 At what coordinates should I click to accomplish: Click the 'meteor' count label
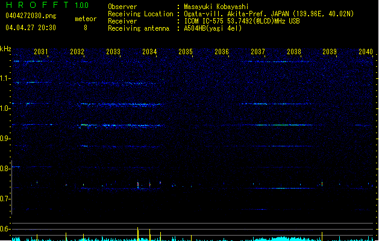[x=86, y=19]
